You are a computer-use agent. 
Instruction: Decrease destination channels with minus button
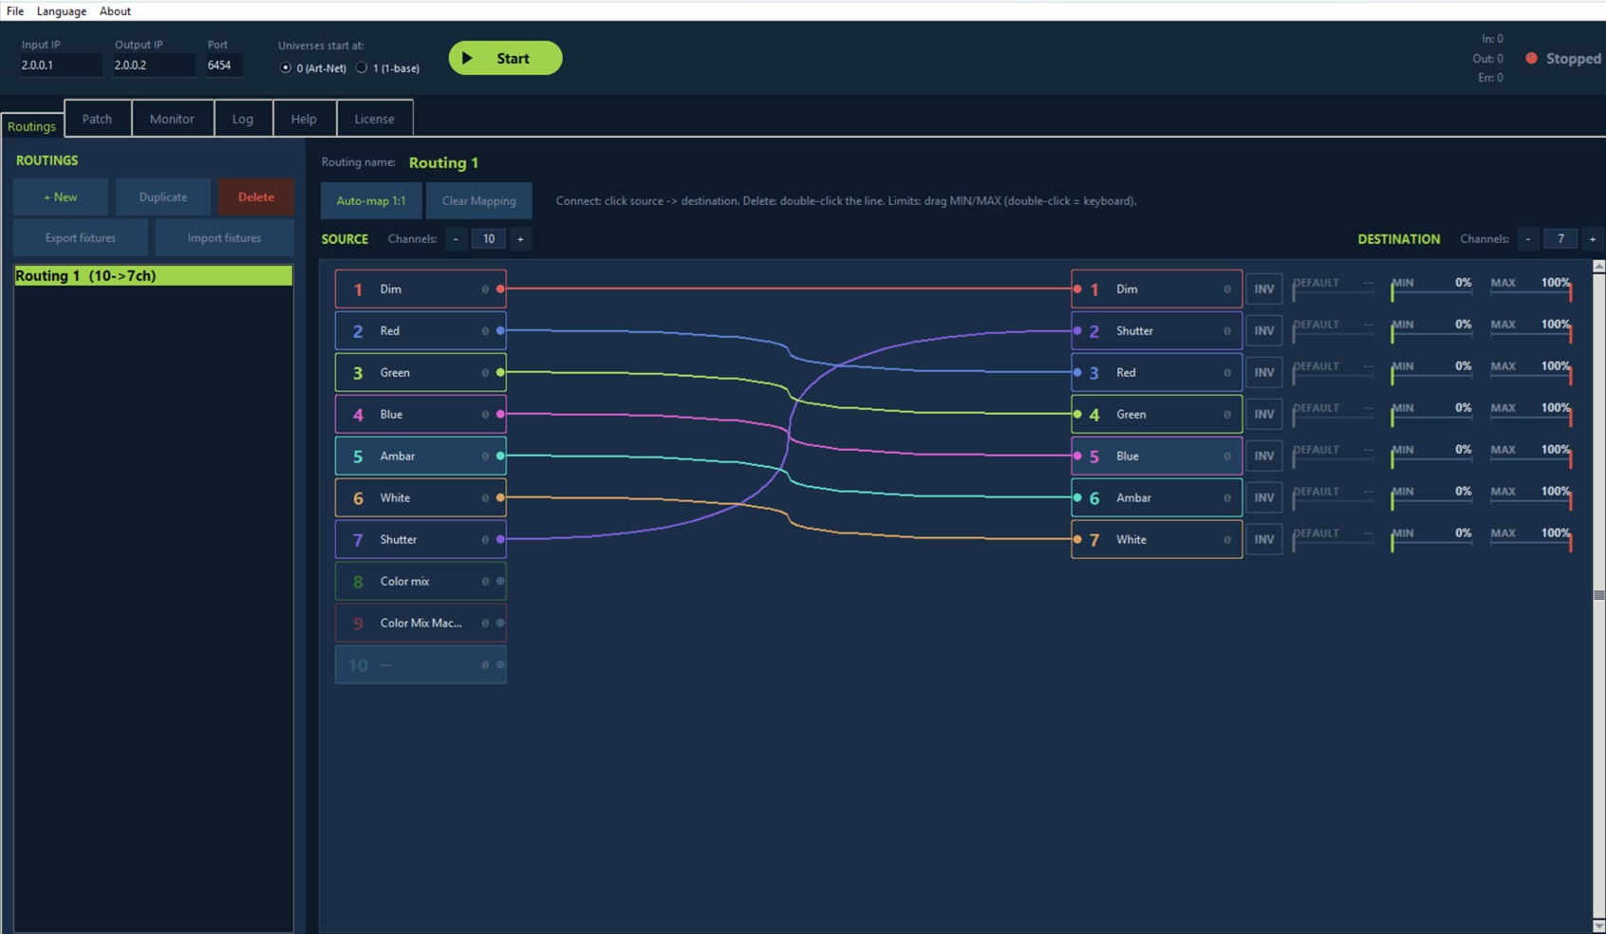(x=1527, y=239)
